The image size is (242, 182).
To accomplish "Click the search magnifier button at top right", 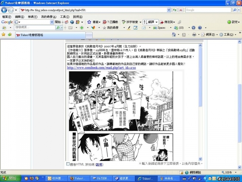I will (235, 10).
